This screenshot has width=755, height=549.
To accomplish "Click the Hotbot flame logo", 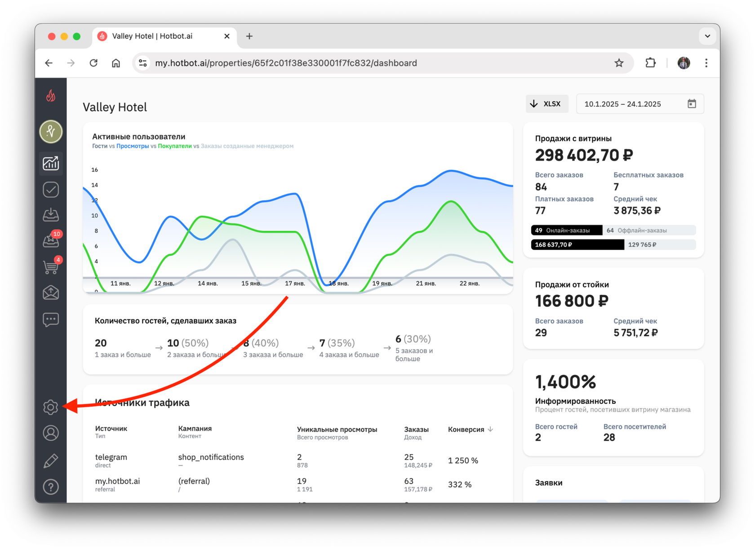I will click(x=51, y=96).
